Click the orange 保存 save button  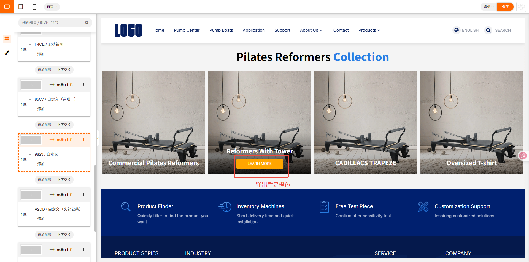505,7
